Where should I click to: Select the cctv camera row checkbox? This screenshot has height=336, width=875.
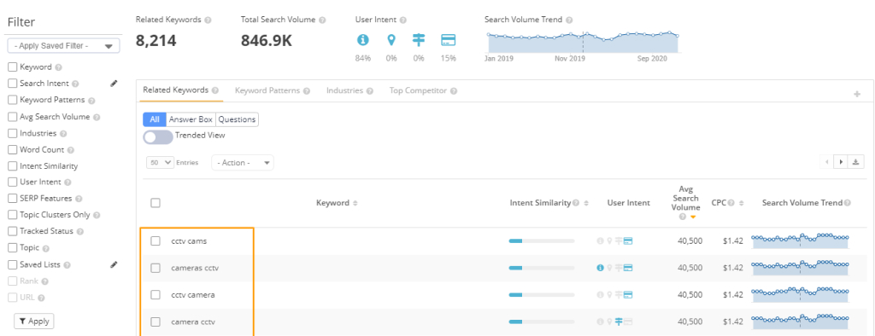(156, 294)
